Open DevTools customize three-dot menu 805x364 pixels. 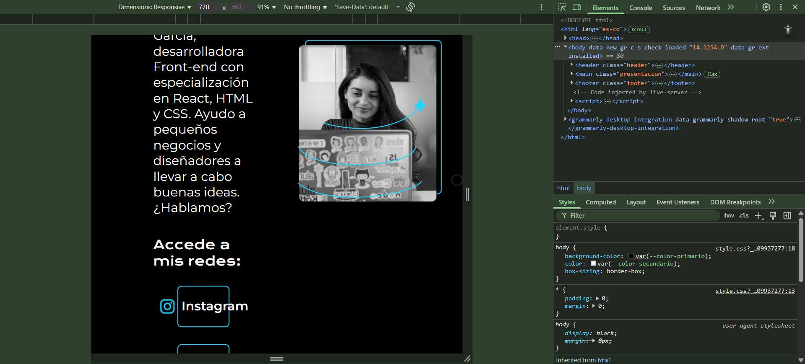(781, 7)
